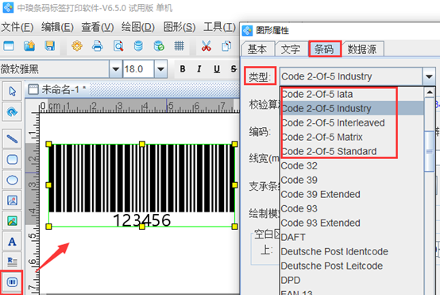Toggle bold formatting button
Viewport: 440px width, 295px height.
pos(183,69)
